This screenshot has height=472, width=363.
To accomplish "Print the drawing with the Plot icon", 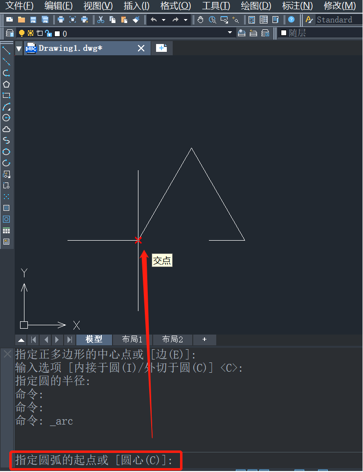I will [x=61, y=20].
